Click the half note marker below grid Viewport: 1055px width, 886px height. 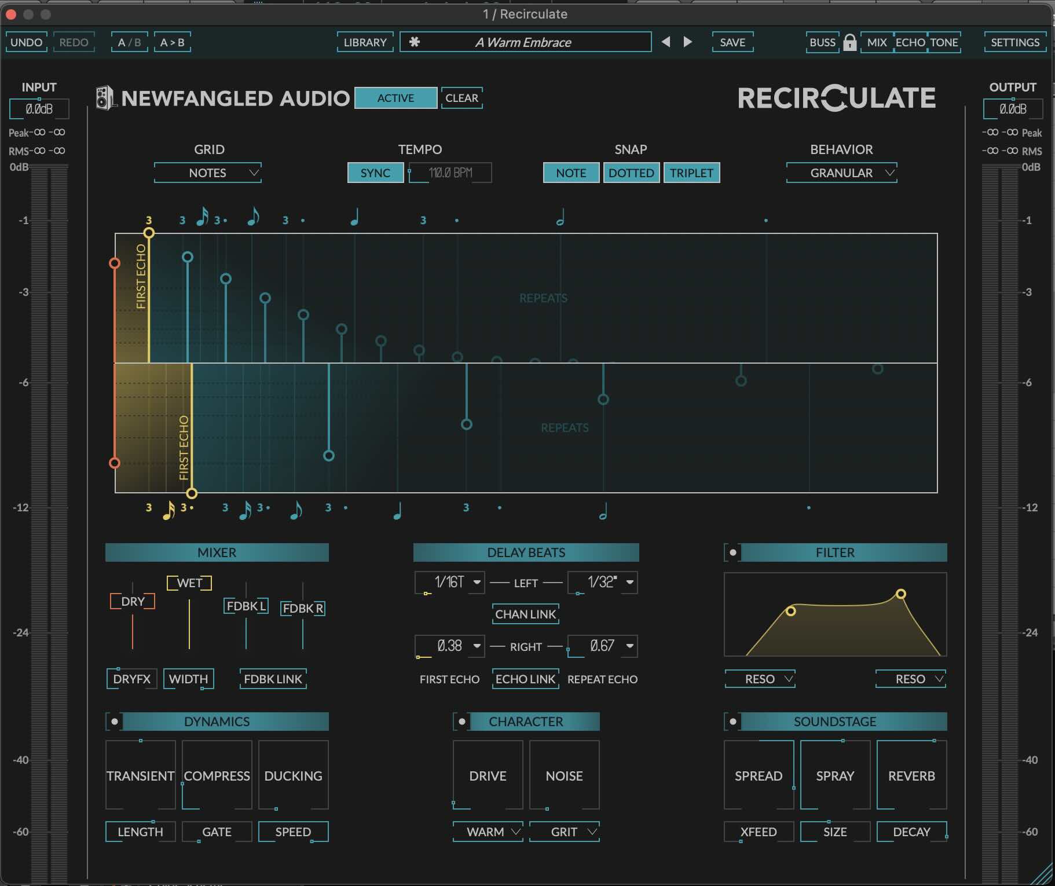click(603, 511)
